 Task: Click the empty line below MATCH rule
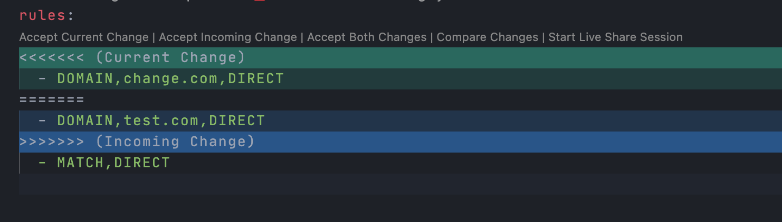click(x=400, y=184)
